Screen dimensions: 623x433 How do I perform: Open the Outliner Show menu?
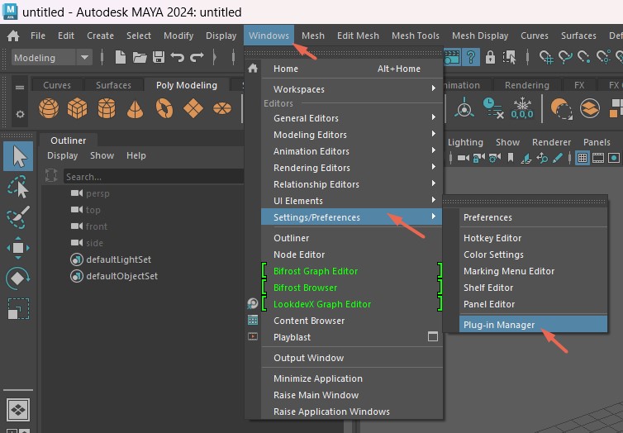(102, 155)
